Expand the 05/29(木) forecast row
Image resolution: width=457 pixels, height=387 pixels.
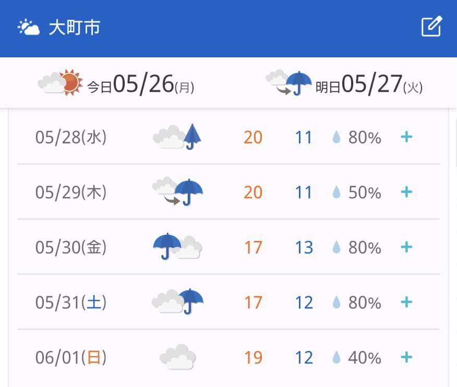click(x=406, y=192)
